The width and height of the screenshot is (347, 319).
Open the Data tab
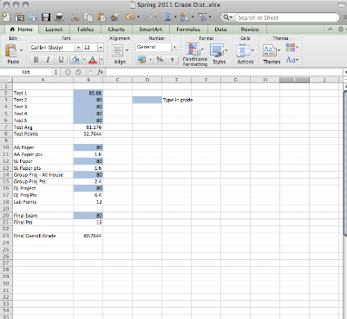pyautogui.click(x=220, y=29)
